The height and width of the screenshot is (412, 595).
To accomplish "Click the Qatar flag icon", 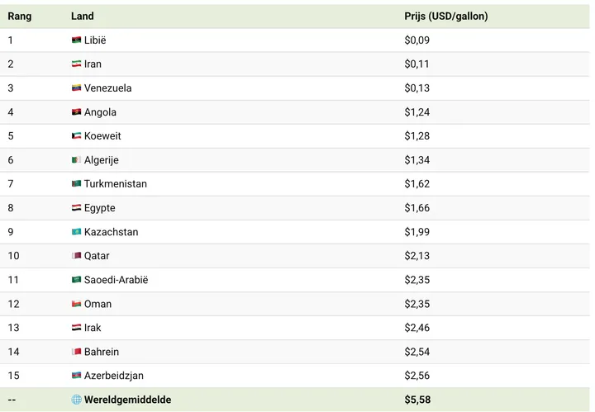I will pos(77,256).
